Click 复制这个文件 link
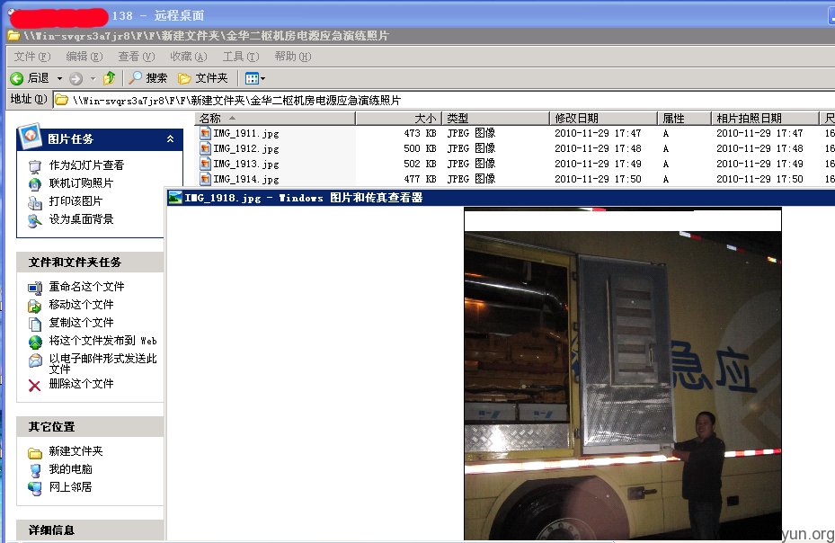Screen dimensions: 835x543 pyautogui.click(x=81, y=323)
